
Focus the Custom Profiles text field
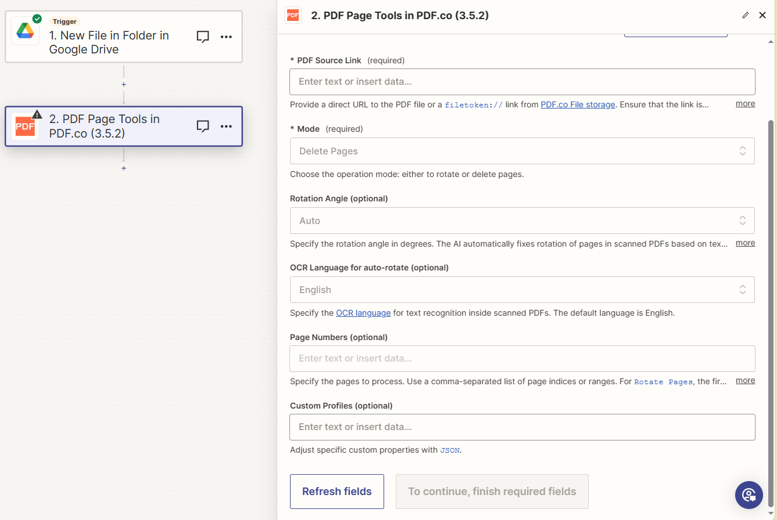[x=522, y=427]
